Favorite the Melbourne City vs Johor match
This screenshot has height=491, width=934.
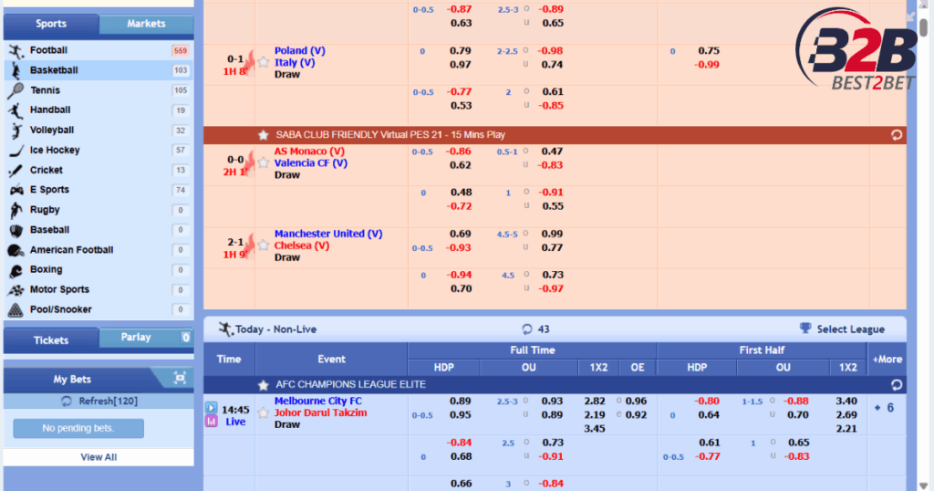point(264,413)
